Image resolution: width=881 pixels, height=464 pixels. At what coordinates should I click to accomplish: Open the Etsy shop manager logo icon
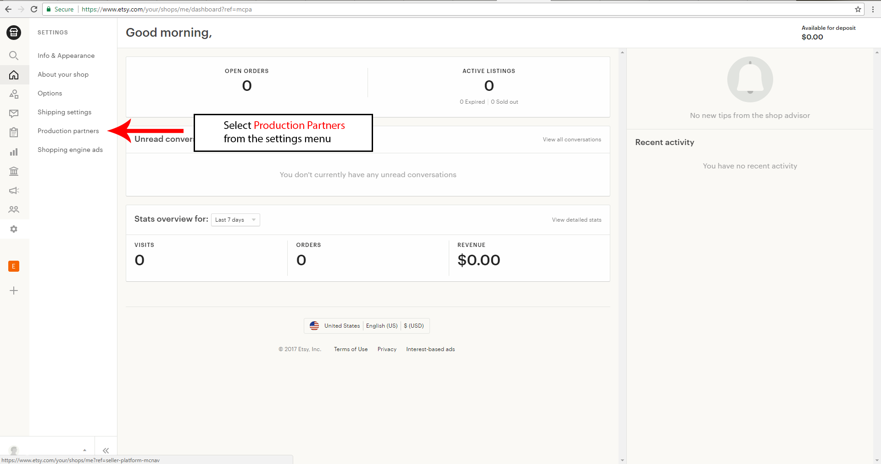coord(14,32)
